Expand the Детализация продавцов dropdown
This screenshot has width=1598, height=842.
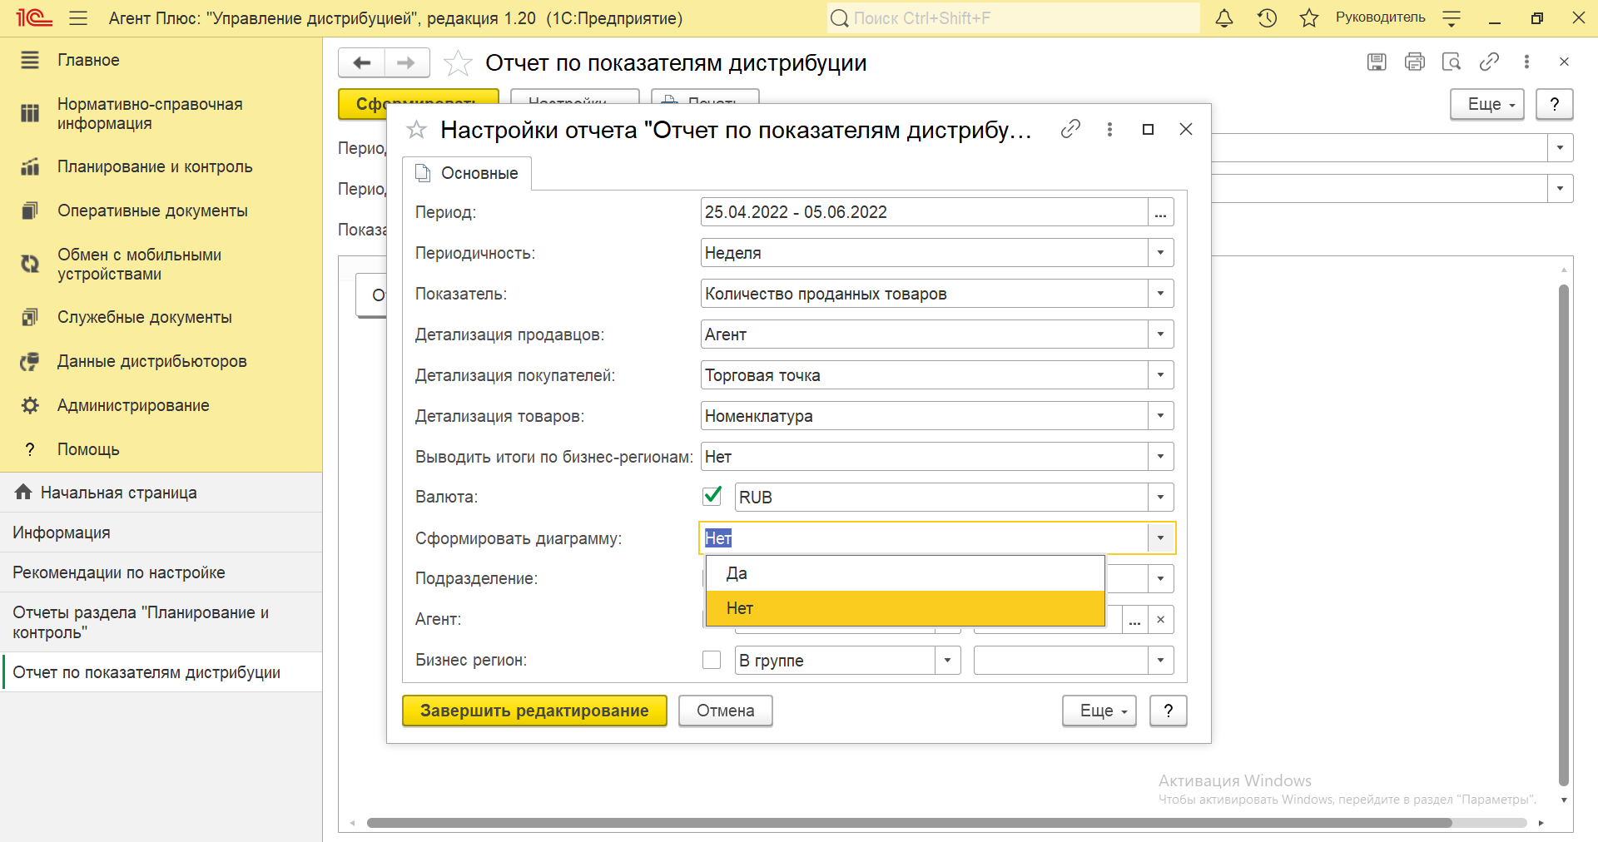[1160, 334]
